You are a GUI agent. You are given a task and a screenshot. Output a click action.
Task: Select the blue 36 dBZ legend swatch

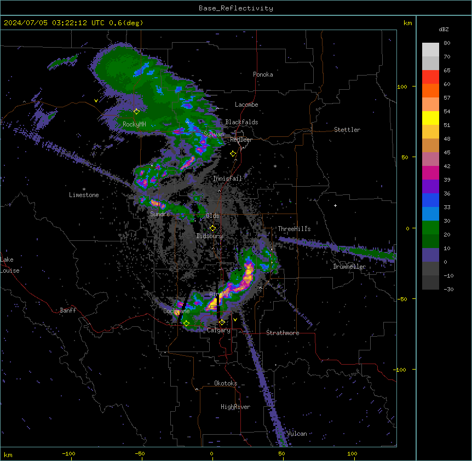430,200
